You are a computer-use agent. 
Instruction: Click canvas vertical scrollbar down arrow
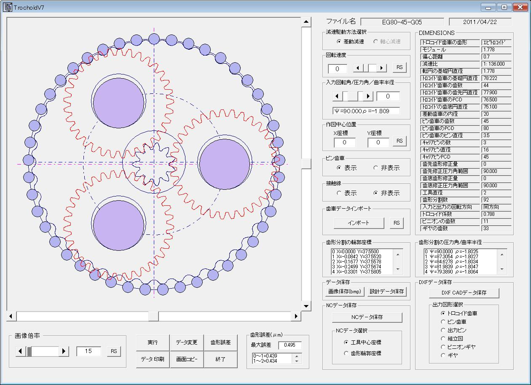tap(306, 306)
